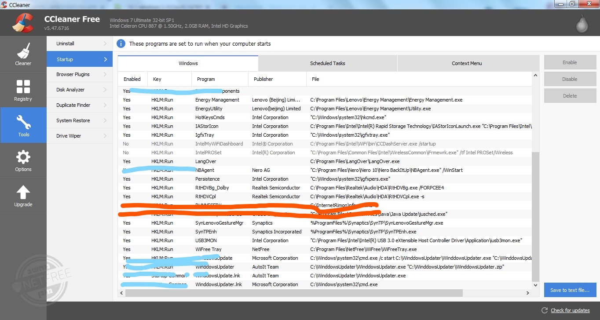Click the horizontal scrollbar thumb
This screenshot has width=600, height=320.
click(x=294, y=293)
